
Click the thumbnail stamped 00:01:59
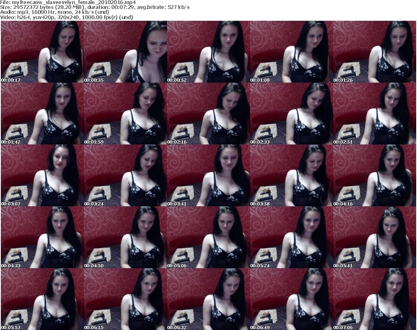[125, 114]
